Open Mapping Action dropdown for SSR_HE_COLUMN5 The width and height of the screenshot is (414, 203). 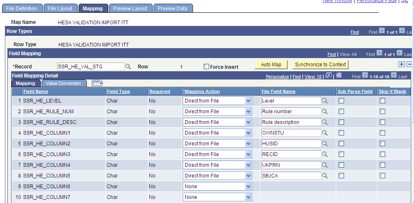tap(217, 175)
